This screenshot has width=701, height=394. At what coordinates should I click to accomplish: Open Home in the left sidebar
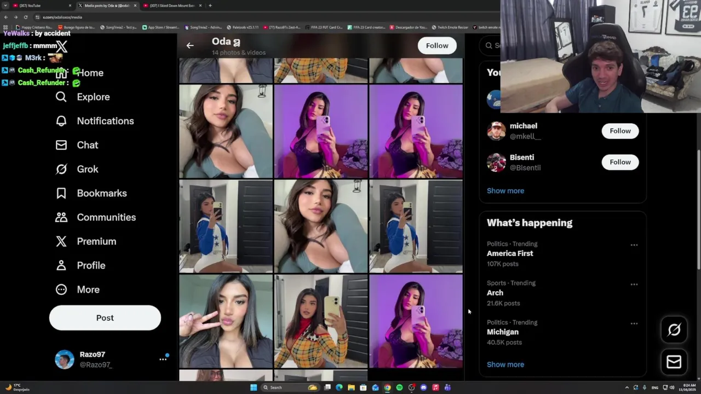80,73
